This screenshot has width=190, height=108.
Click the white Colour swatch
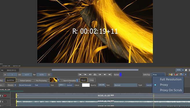pyautogui.click(x=86, y=85)
